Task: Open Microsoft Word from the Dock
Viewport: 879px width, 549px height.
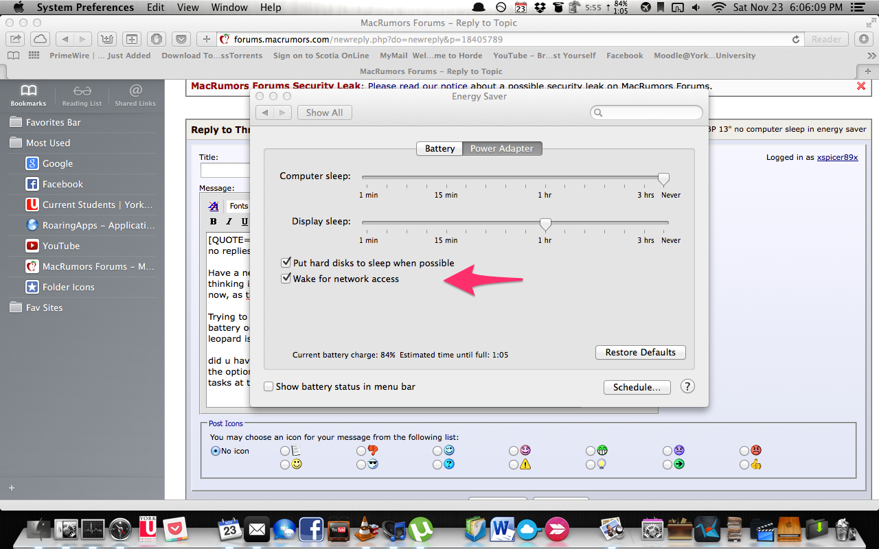Action: [502, 530]
